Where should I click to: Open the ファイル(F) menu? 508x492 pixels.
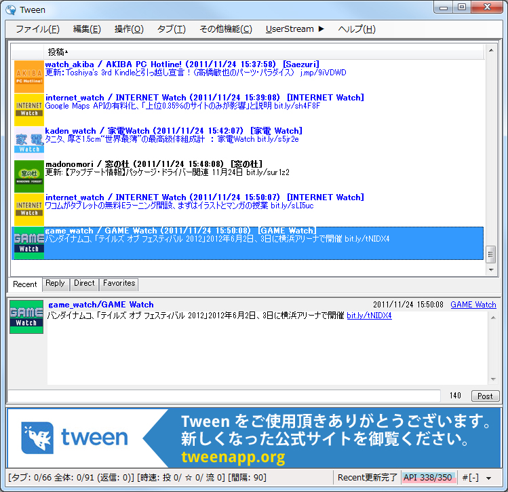point(37,29)
